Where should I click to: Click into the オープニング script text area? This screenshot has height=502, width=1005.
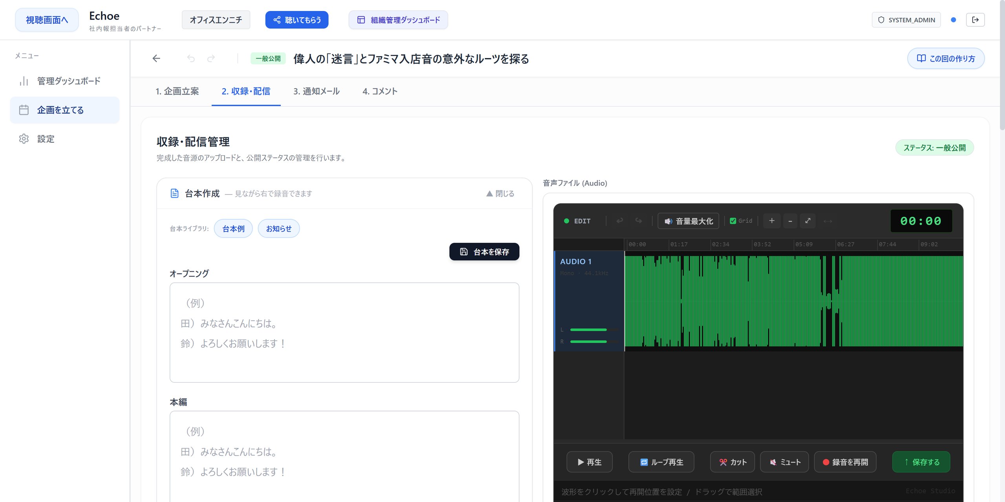coord(344,332)
